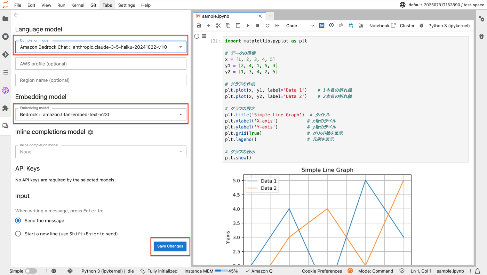
Task: Run the selected cell
Action: tap(248, 25)
